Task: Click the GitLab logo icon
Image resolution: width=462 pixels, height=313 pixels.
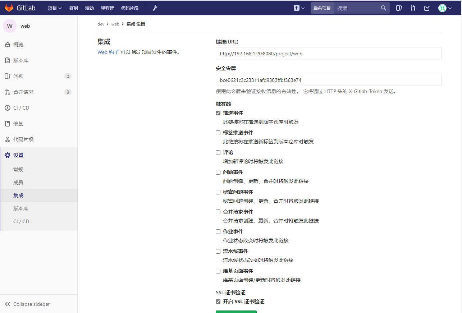Action: click(x=9, y=8)
